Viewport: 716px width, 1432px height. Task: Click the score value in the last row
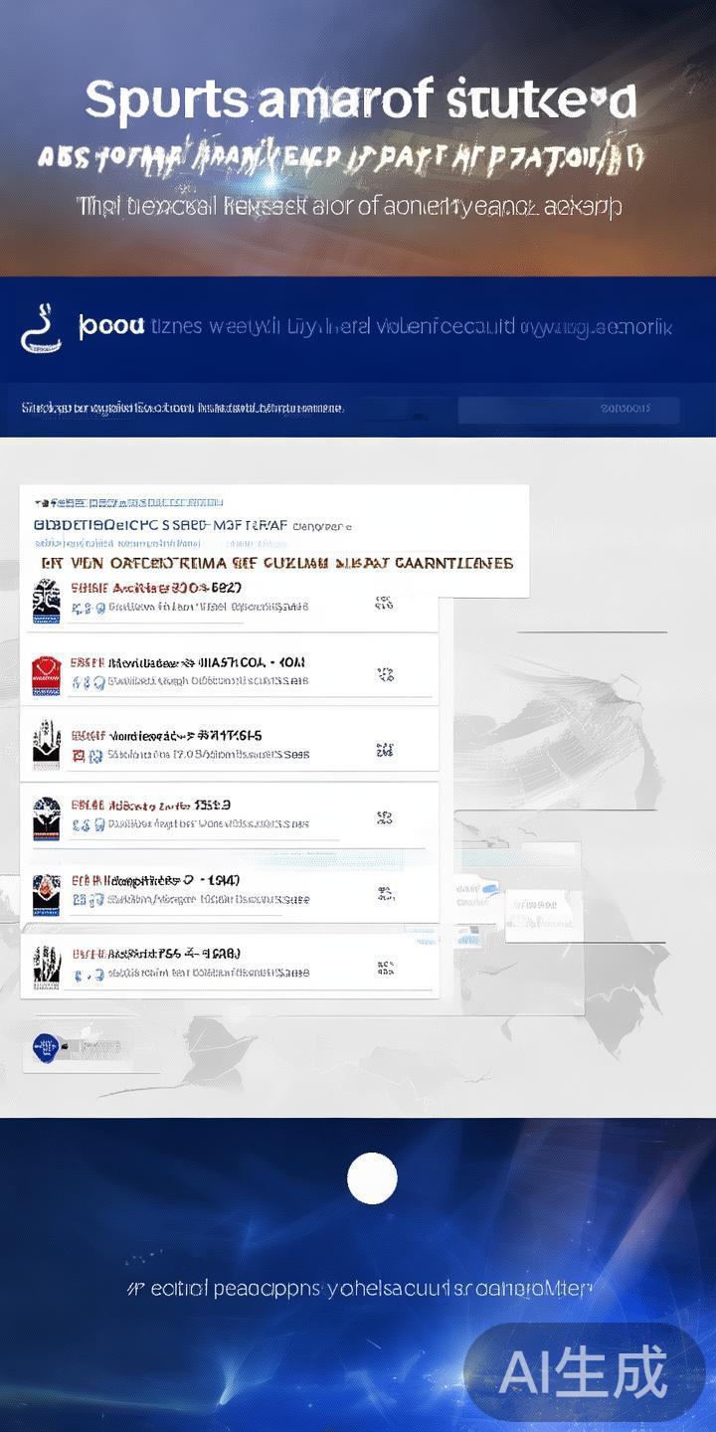385,967
